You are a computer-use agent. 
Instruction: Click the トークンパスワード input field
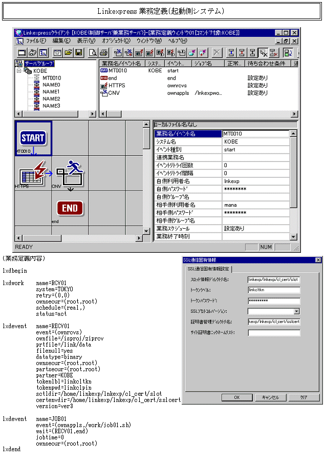coord(274,300)
